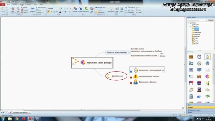The width and height of the screenshot is (215, 121).
Task: Click the warning icon on контролировать питание
Action: [136, 76]
